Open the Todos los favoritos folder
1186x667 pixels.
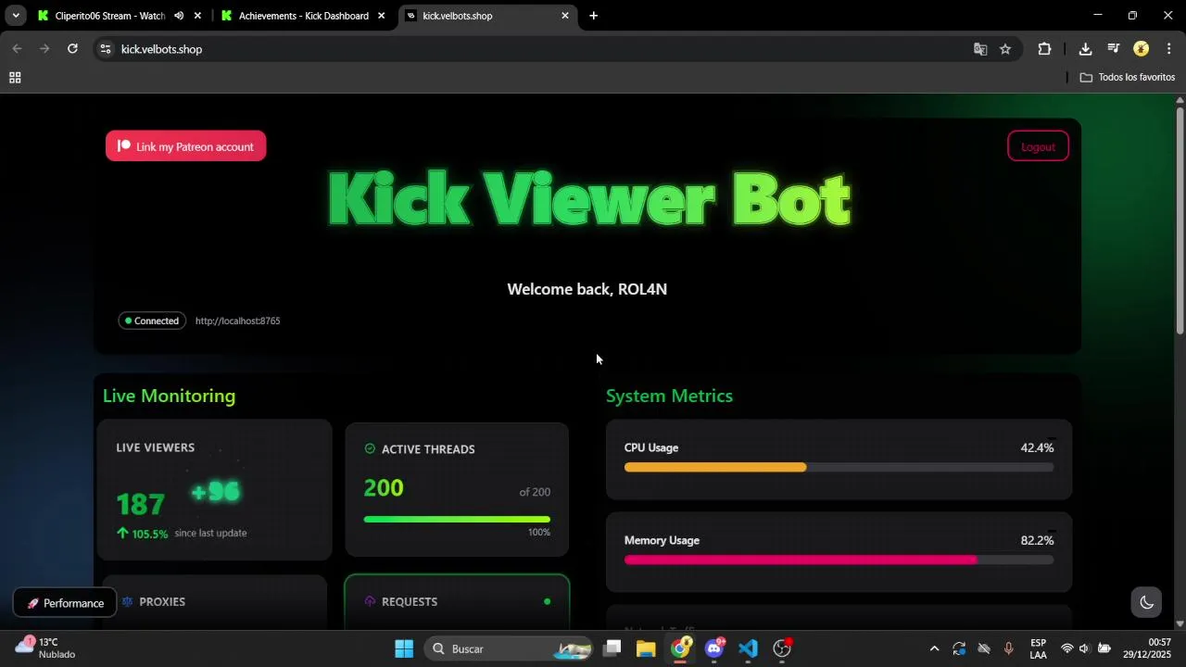click(x=1128, y=78)
